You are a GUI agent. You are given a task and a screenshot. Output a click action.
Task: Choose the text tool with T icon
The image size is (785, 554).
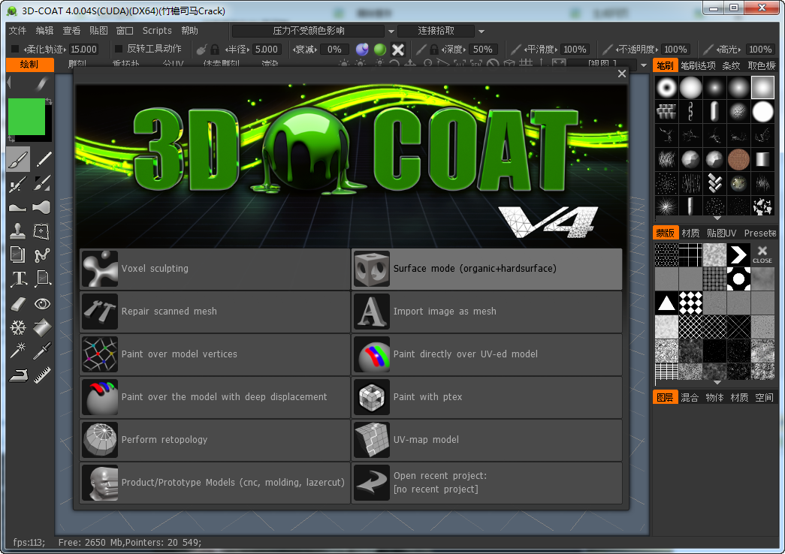pos(19,279)
